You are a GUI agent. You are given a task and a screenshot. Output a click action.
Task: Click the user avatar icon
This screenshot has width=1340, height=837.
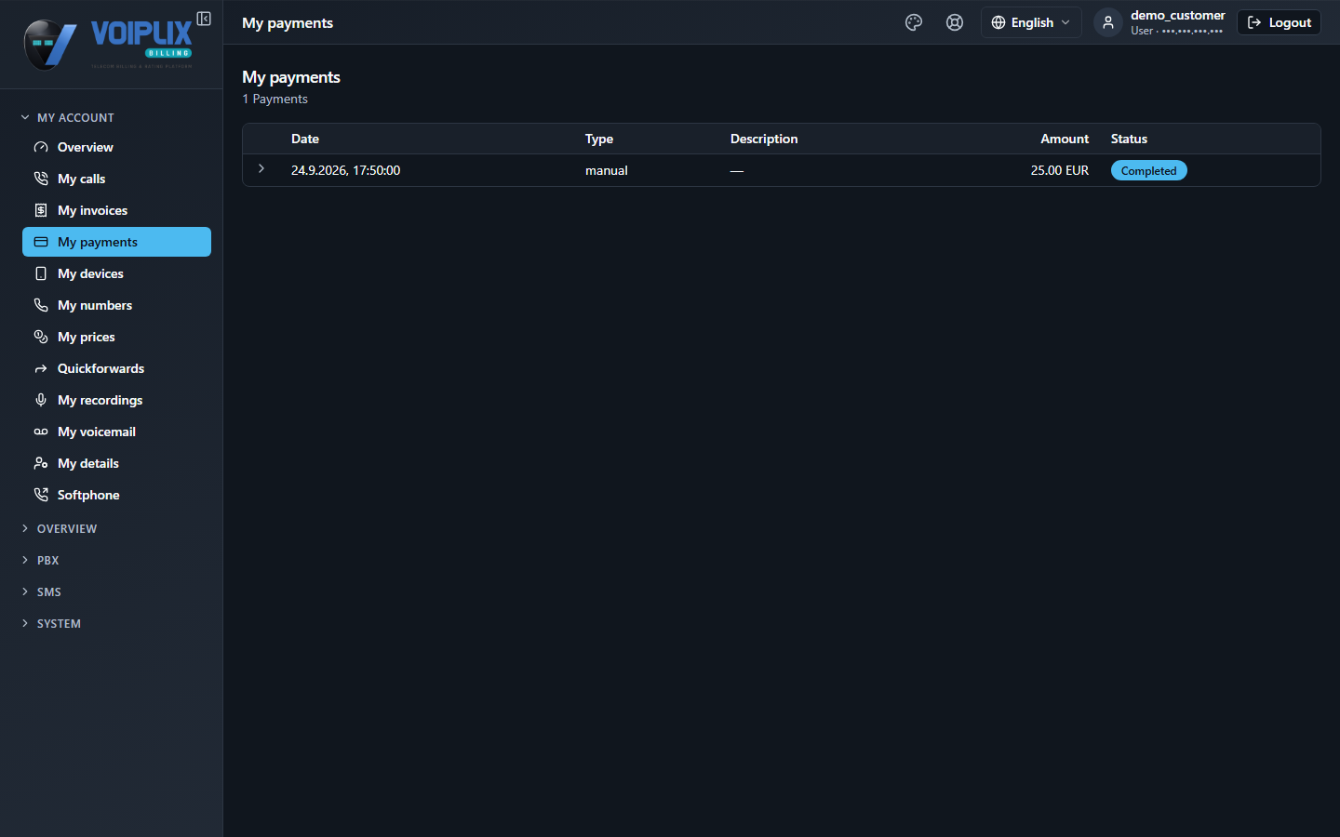(1107, 22)
